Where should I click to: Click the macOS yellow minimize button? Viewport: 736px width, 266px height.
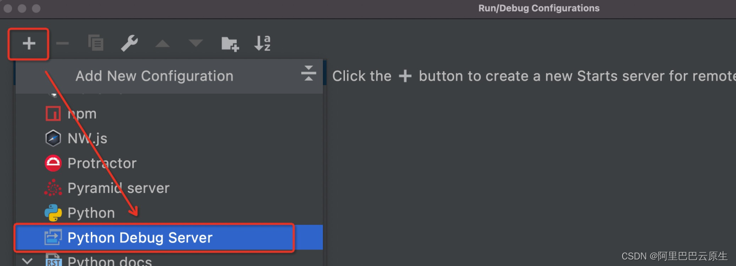22,9
